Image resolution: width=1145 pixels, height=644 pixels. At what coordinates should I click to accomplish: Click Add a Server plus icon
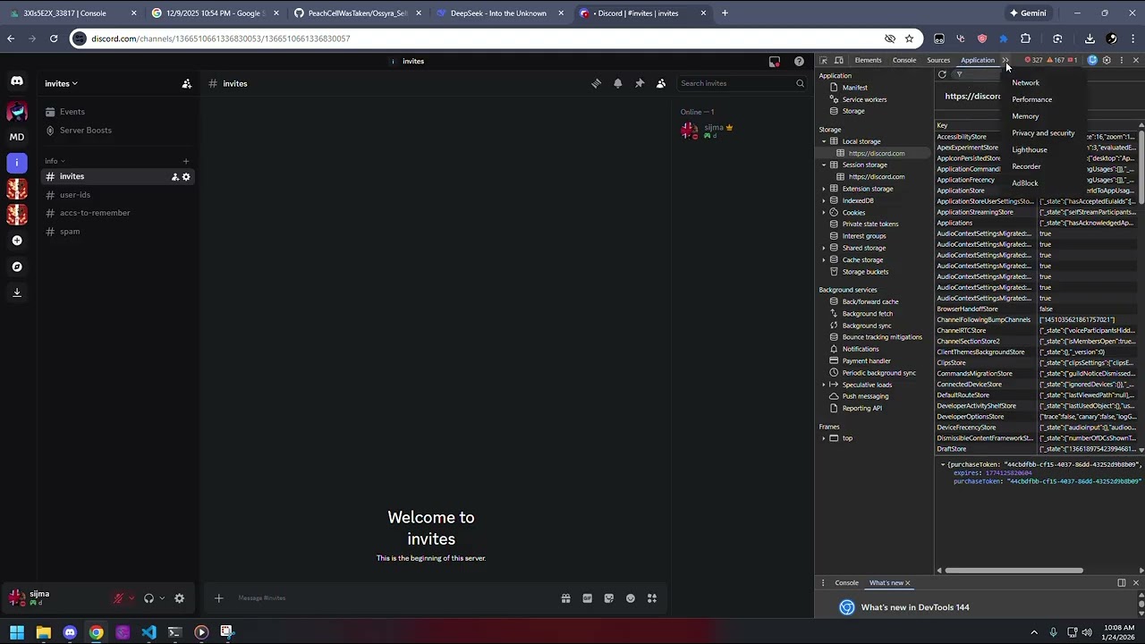tap(17, 241)
